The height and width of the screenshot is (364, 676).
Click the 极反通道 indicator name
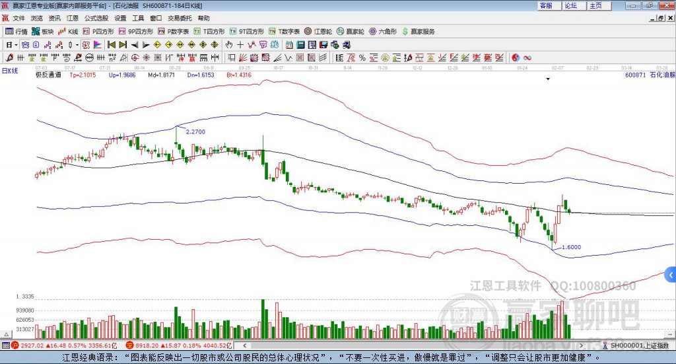coord(48,75)
